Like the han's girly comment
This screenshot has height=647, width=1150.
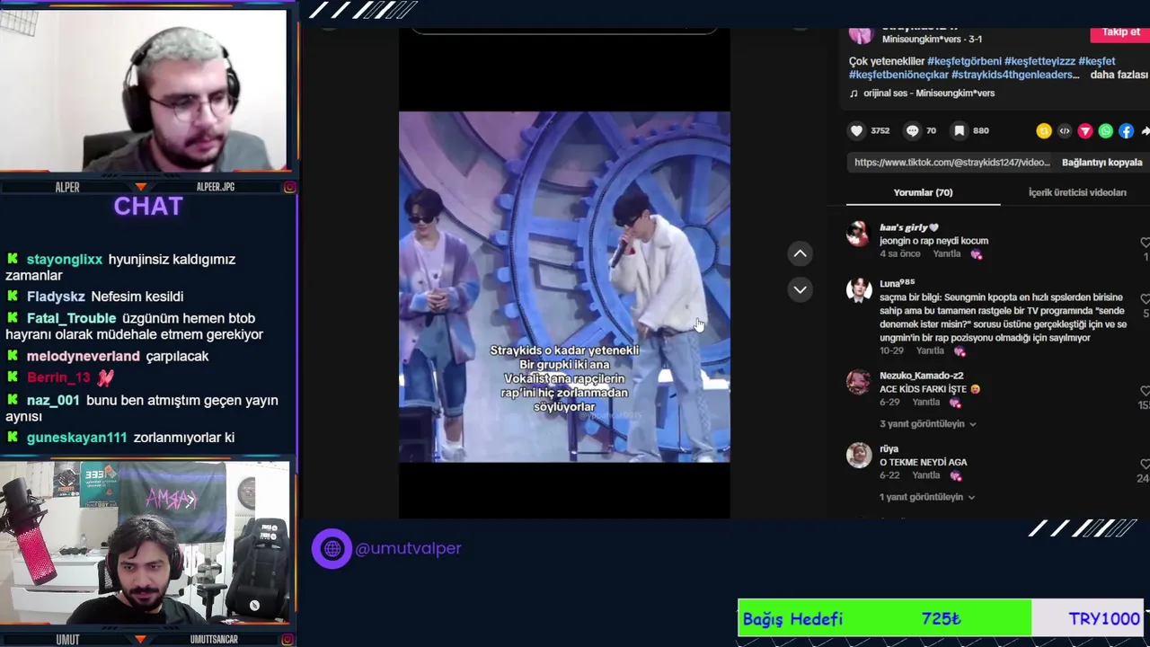click(1145, 243)
